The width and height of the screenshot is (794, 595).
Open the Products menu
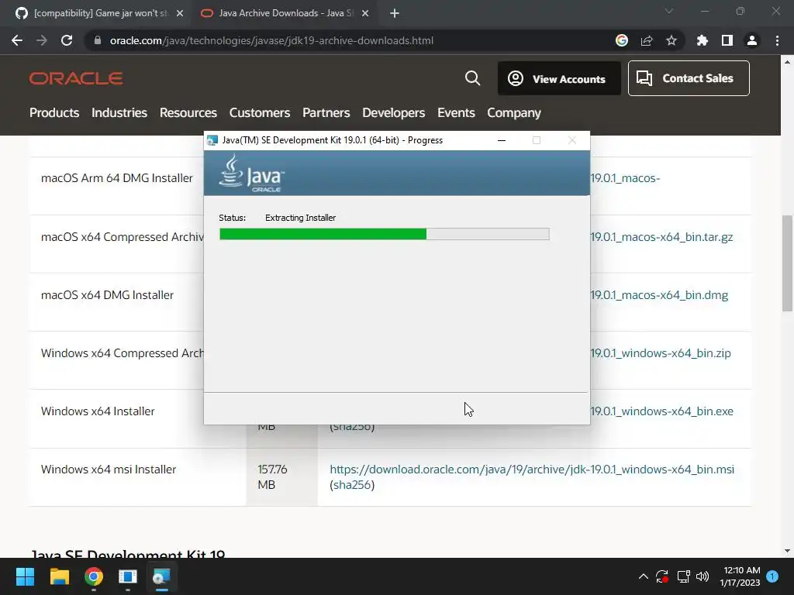tap(54, 112)
